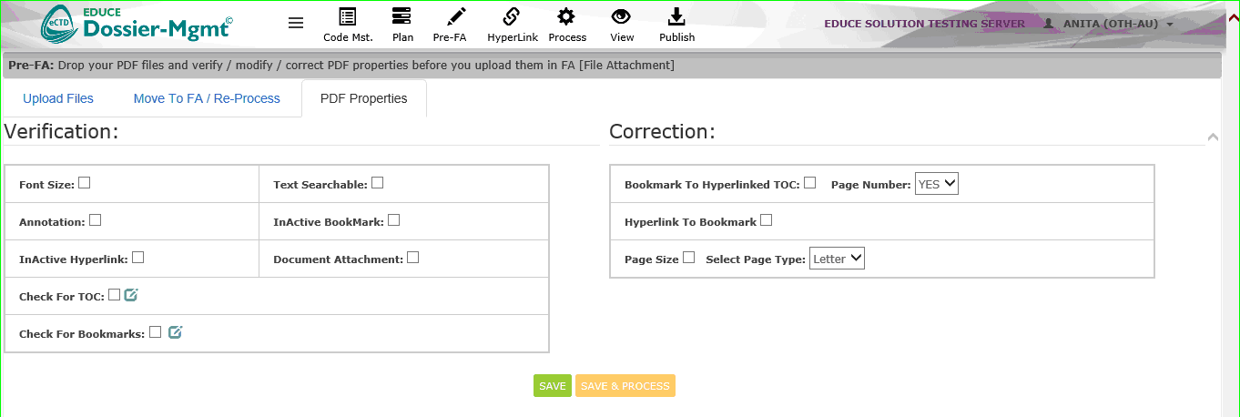
Task: Click the Verification: heading
Action: pos(61,131)
